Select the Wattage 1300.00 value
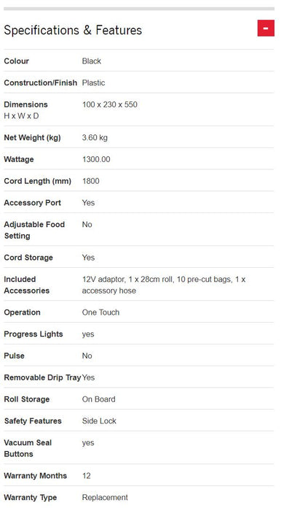 pyautogui.click(x=96, y=159)
